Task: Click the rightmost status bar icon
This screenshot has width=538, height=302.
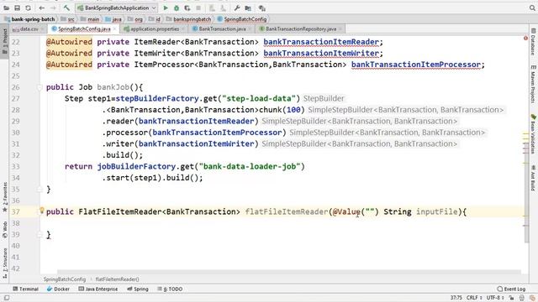Action: [532, 298]
